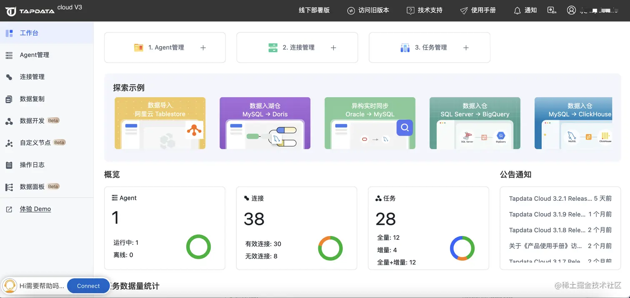Open announcement Tapdata Cloud 3.2.1 Release

point(560,199)
